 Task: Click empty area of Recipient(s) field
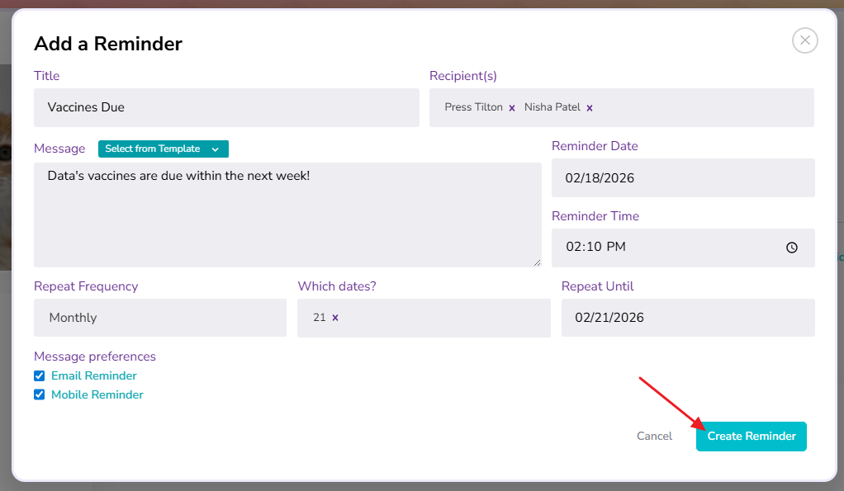point(702,107)
